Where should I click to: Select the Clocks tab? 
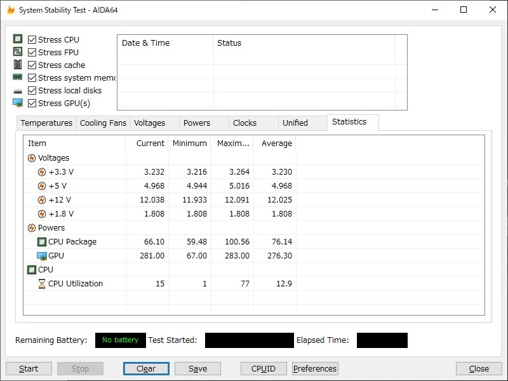click(244, 123)
